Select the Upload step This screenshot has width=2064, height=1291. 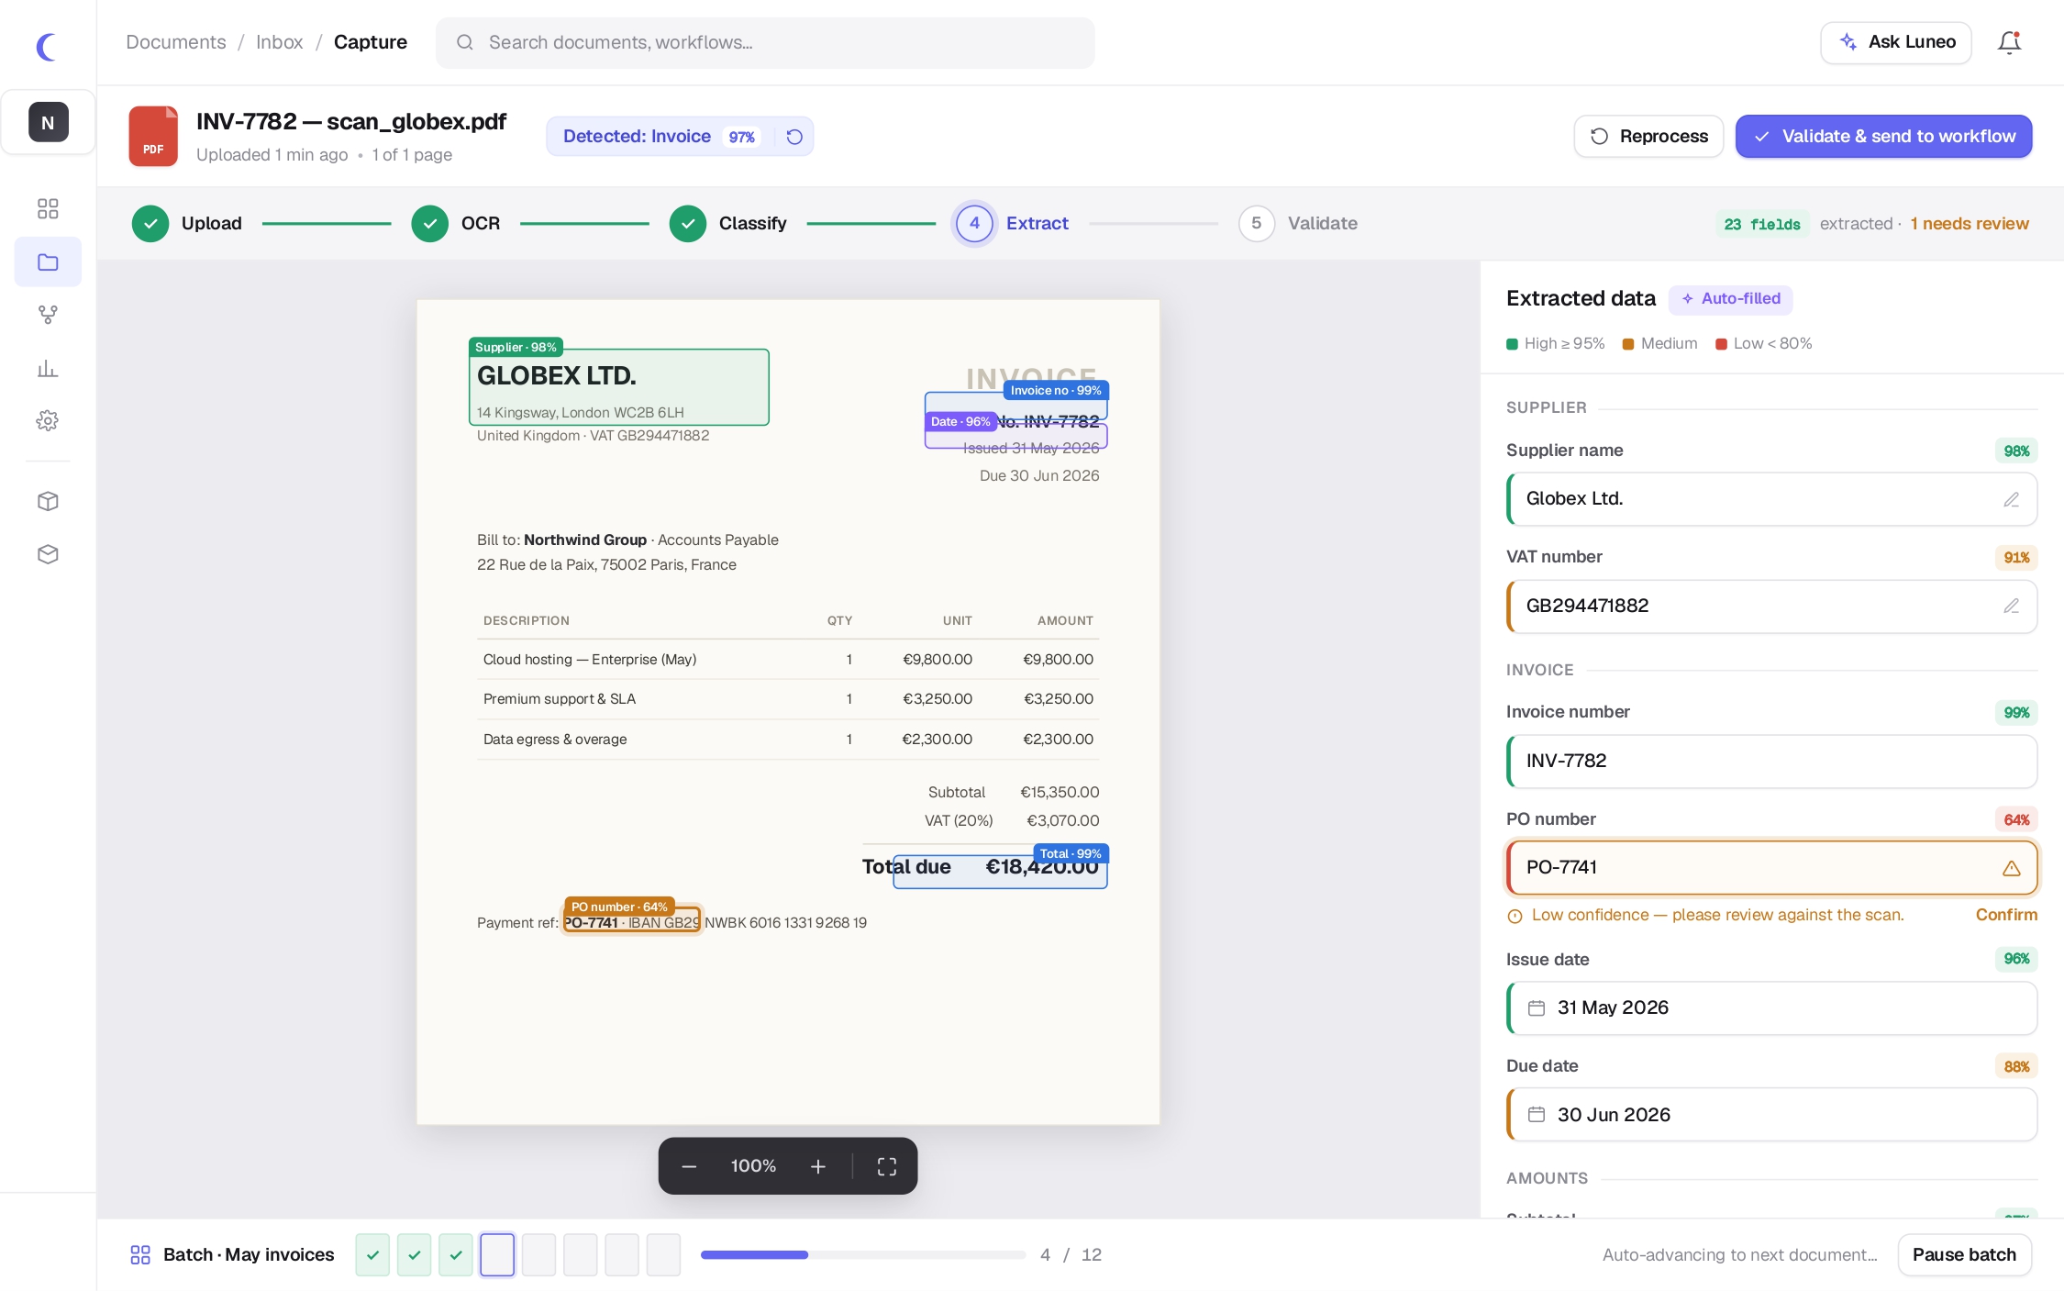(187, 223)
